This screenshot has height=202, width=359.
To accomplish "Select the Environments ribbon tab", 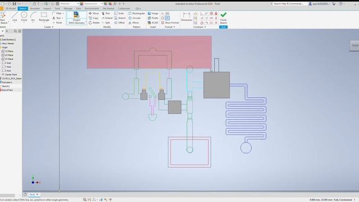I will coord(92,8).
